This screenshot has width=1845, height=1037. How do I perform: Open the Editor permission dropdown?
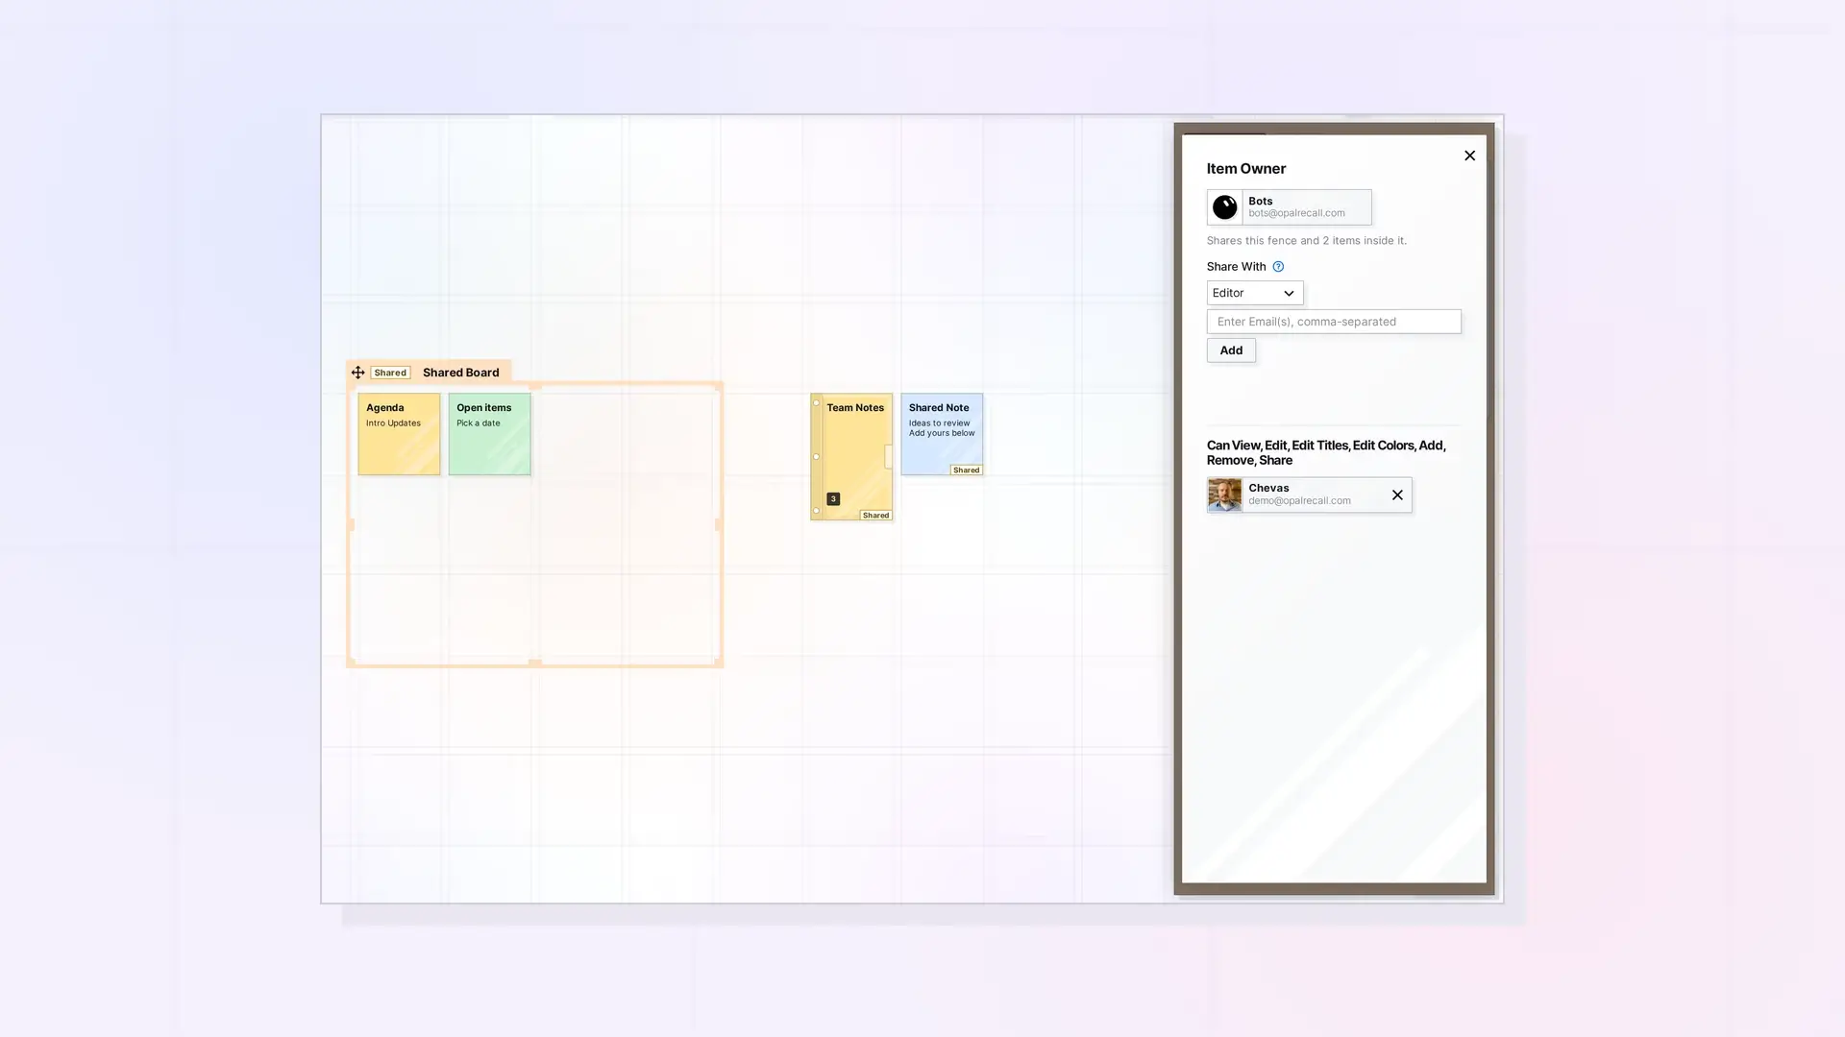coord(1255,293)
